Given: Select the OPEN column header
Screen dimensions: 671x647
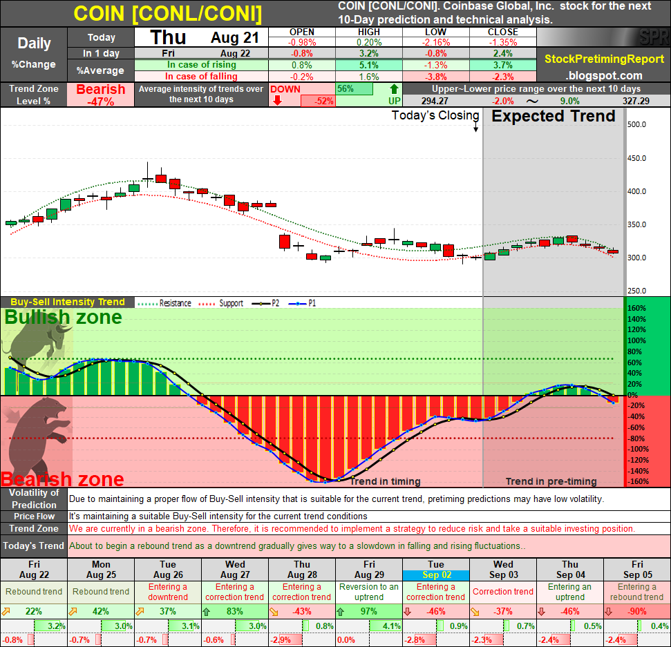Looking at the screenshot, I should tap(302, 32).
